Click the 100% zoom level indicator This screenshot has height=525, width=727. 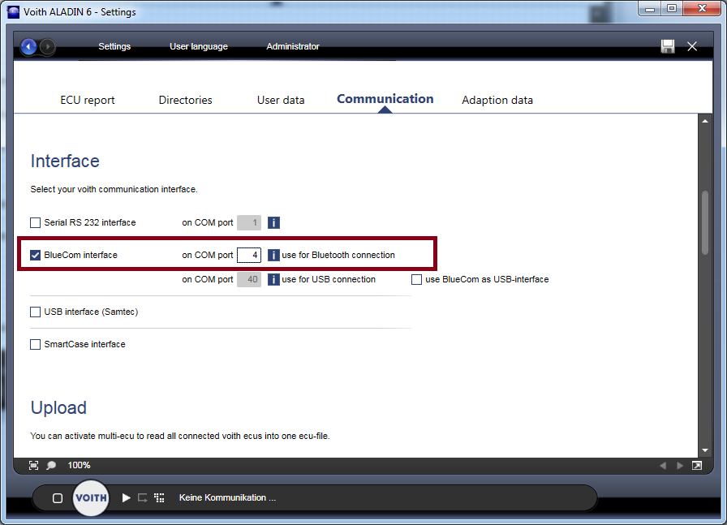tap(79, 465)
